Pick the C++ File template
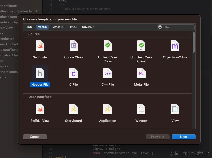Viewport: 212px width, 158px height. [107, 76]
